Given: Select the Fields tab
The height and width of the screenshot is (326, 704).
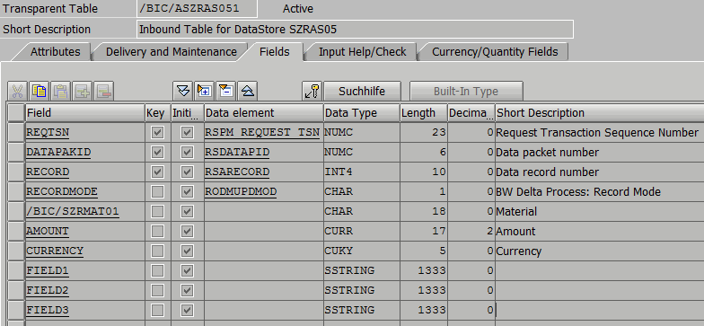Looking at the screenshot, I should 275,52.
